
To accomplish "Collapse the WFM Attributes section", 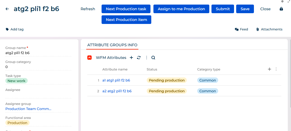I will tap(89, 58).
